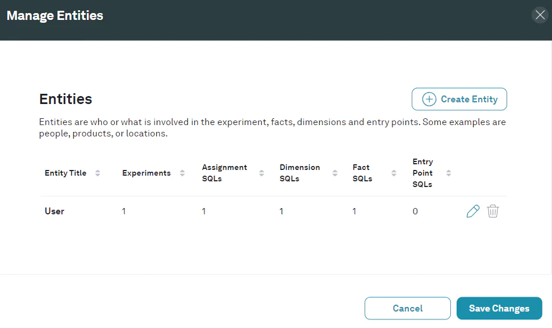Screen dimensions: 552x328
Task: Click the Entity Title header label
Action: tap(65, 173)
